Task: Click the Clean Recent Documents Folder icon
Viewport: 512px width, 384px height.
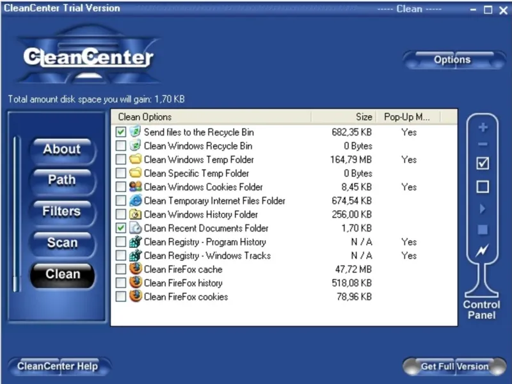Action: point(135,228)
